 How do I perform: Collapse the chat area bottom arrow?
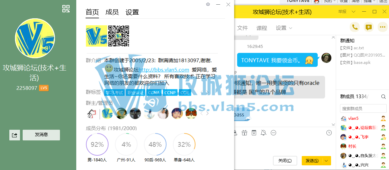tap(333, 124)
